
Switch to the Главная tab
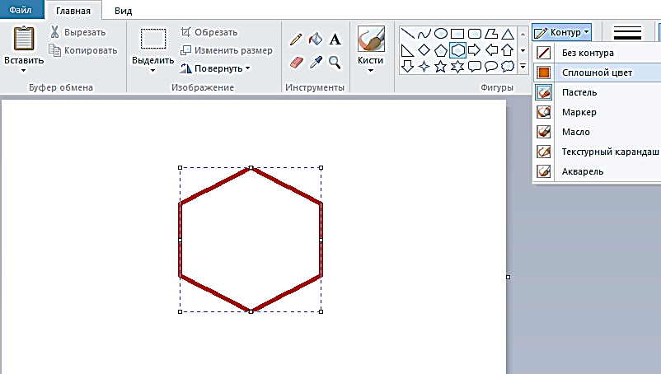tap(73, 11)
